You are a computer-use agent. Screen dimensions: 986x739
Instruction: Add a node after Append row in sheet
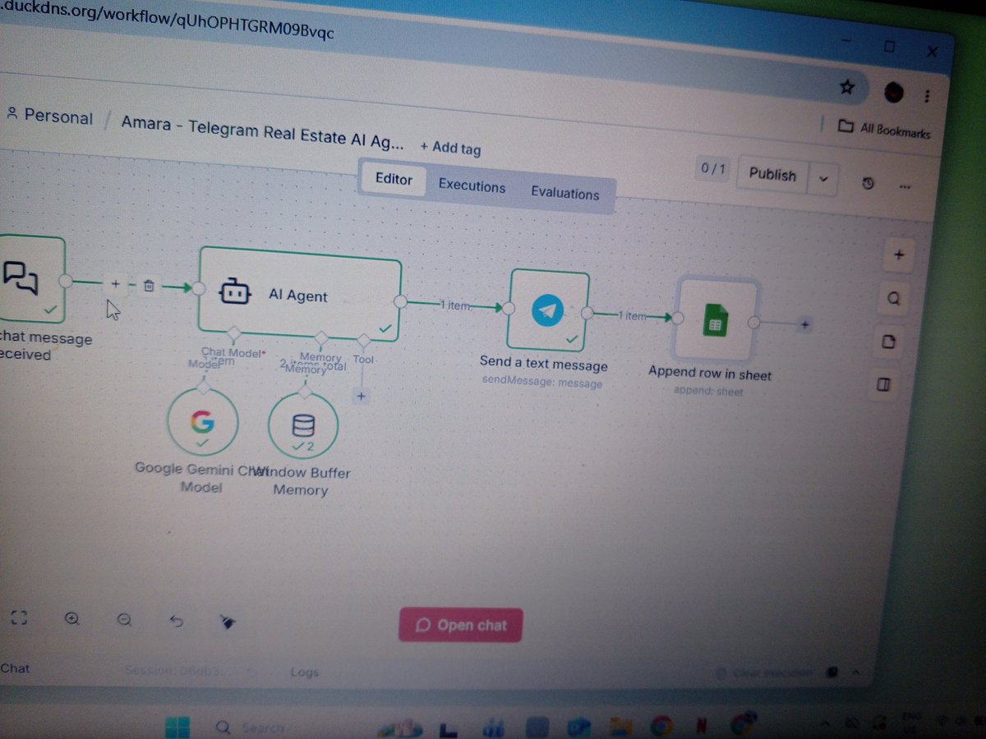(x=804, y=324)
